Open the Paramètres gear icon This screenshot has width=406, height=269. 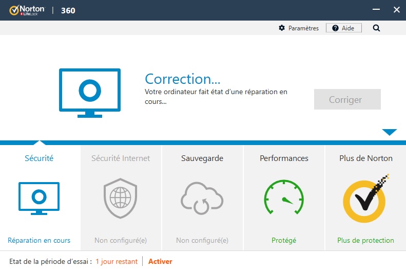pyautogui.click(x=282, y=28)
